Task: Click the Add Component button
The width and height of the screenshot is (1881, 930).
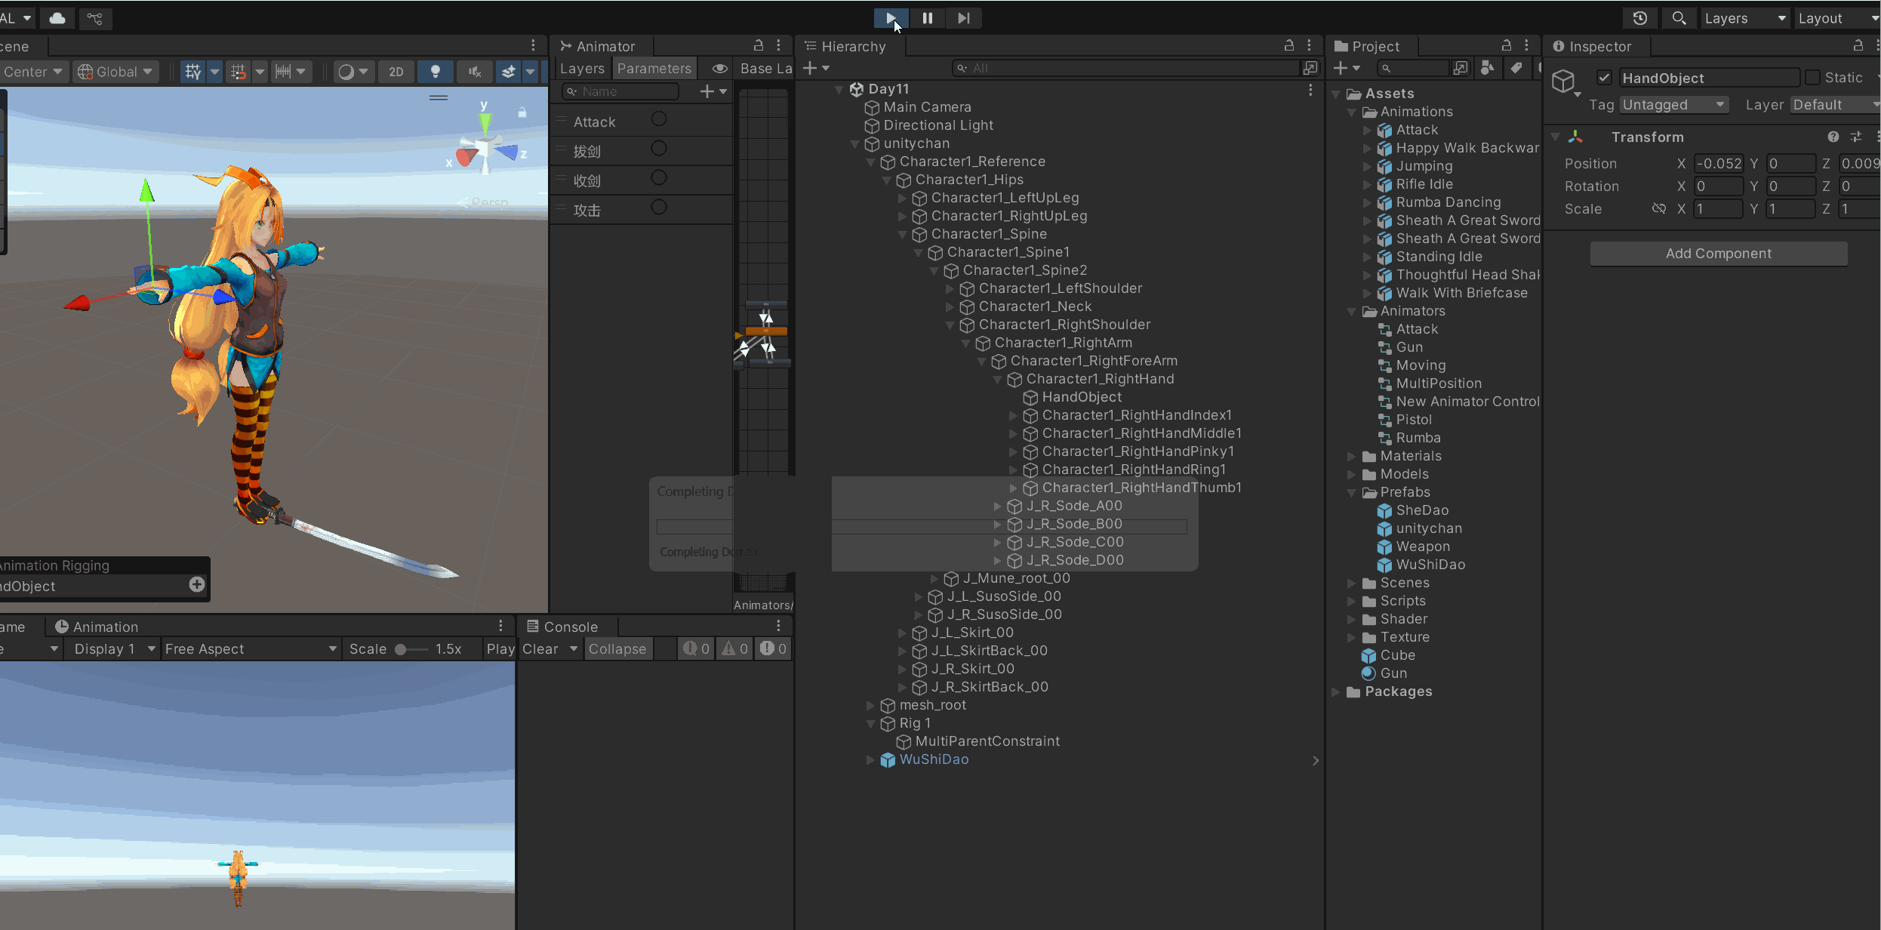Action: [x=1718, y=253]
